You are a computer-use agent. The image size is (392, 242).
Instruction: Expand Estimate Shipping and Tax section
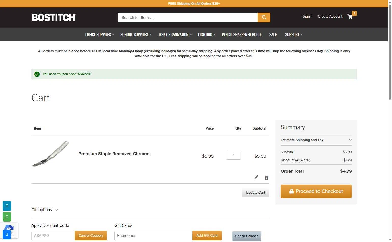coord(316,140)
